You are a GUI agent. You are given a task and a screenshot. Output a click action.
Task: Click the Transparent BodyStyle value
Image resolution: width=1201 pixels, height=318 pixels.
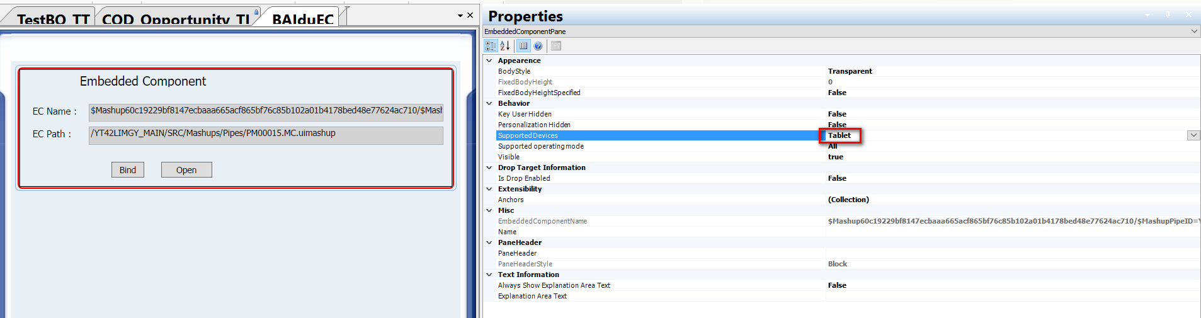click(850, 71)
